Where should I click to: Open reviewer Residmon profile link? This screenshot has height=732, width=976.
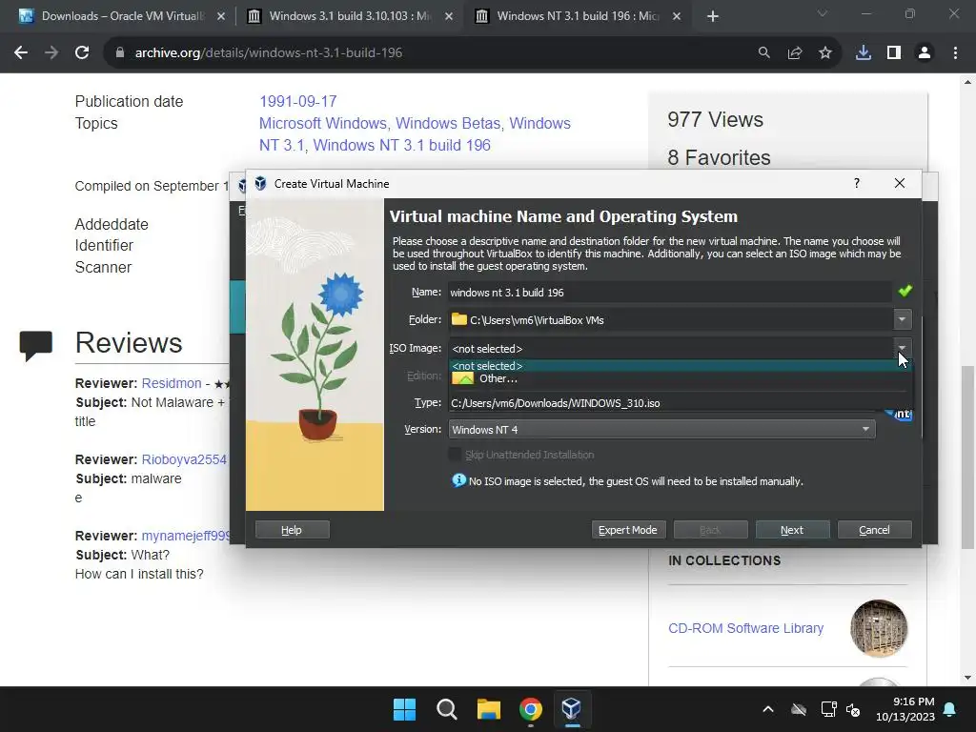pyautogui.click(x=172, y=383)
